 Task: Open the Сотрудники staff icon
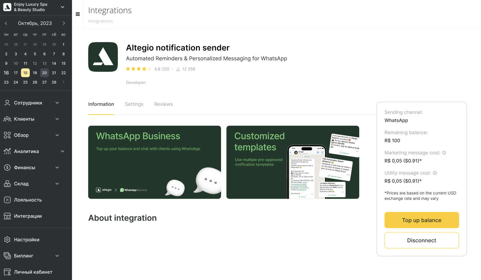[x=7, y=103]
